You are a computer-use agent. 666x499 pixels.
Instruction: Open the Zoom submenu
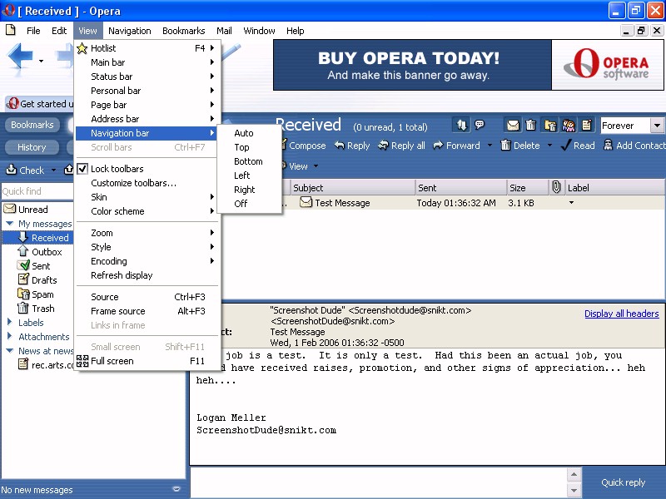coord(102,233)
